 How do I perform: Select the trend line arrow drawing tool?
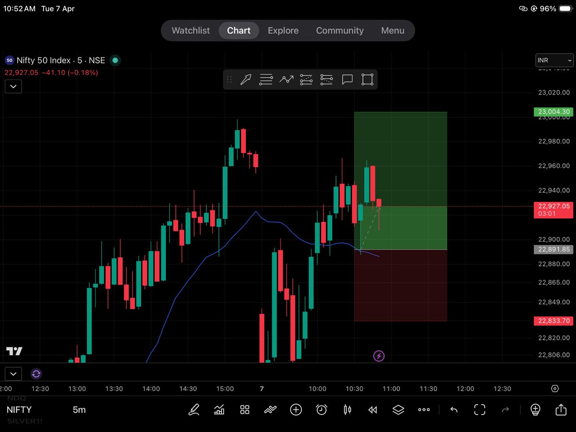click(246, 80)
